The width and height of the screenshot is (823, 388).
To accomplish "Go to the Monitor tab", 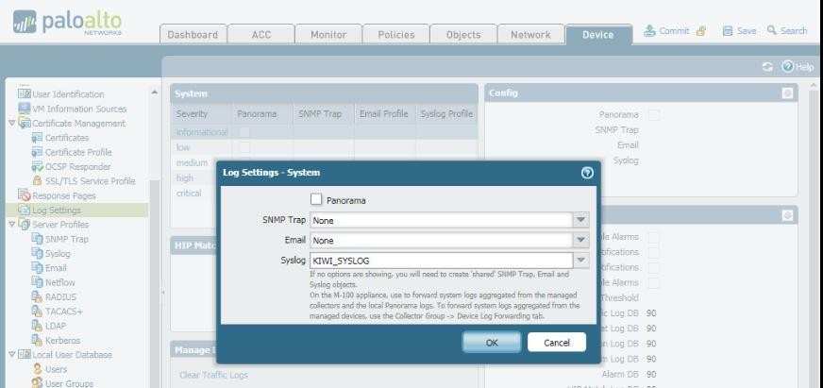I will tap(322, 35).
